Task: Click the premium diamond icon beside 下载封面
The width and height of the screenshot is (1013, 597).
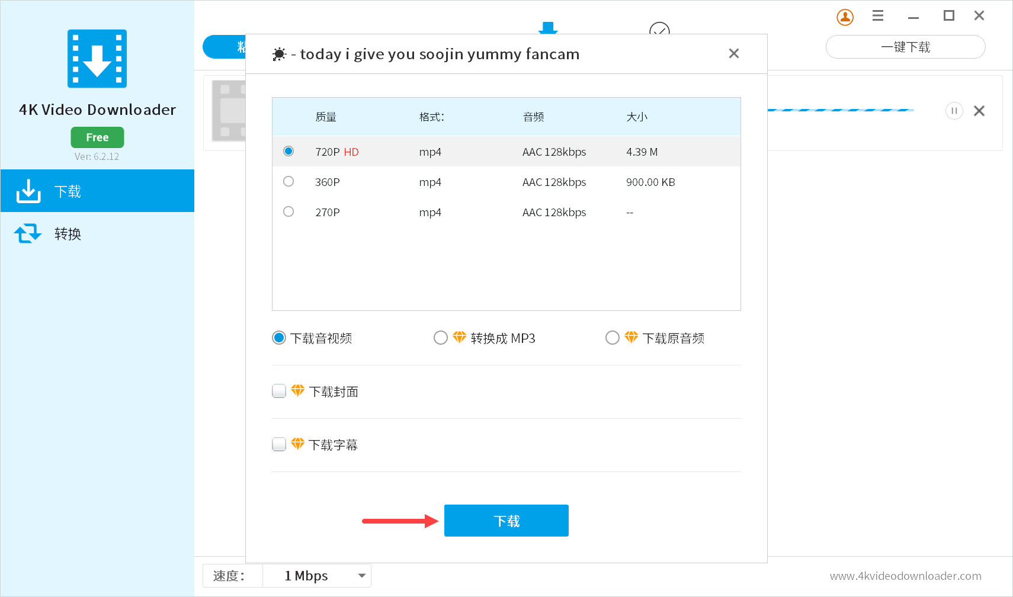Action: click(297, 390)
